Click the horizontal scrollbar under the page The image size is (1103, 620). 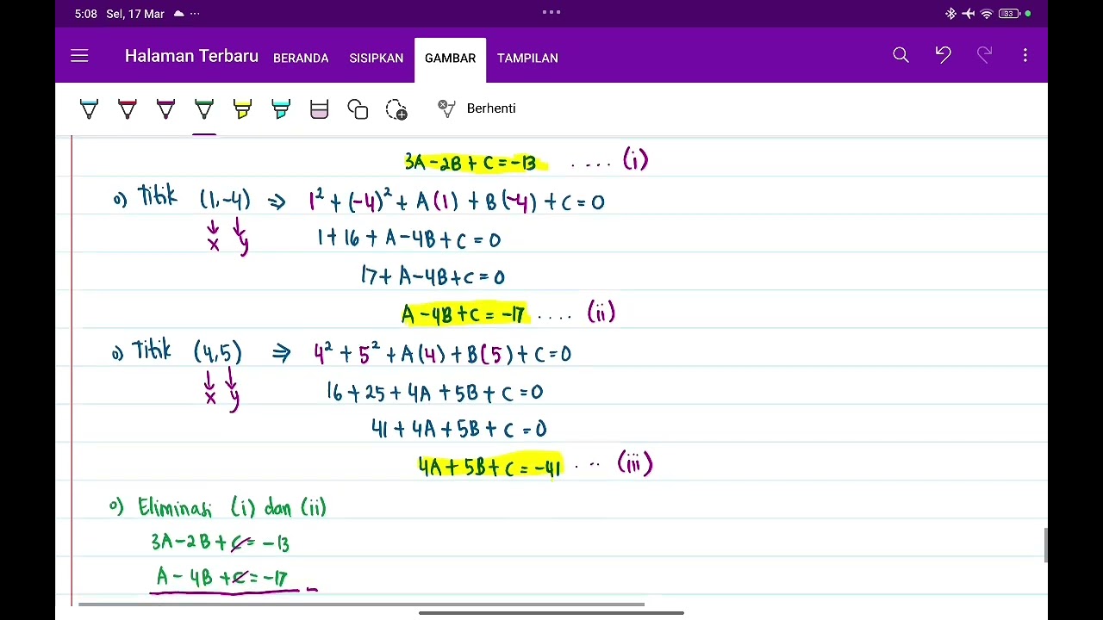point(362,604)
